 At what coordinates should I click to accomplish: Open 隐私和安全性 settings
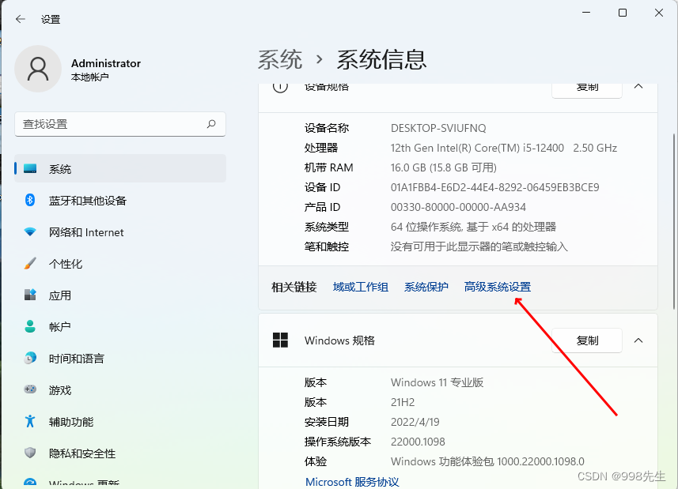click(x=120, y=453)
